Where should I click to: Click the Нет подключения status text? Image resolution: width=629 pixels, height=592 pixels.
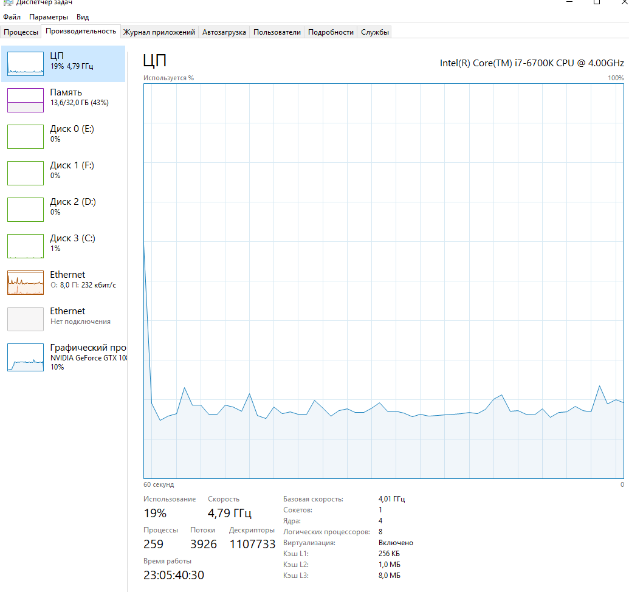coord(80,322)
